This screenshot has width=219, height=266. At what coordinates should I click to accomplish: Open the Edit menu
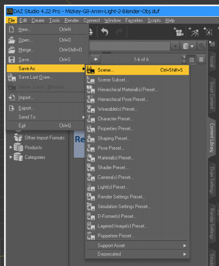click(23, 20)
